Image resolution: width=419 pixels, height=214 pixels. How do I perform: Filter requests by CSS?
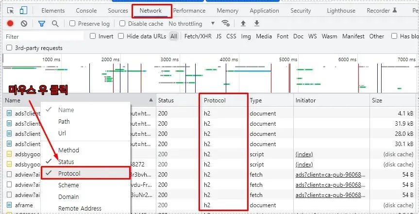click(231, 36)
